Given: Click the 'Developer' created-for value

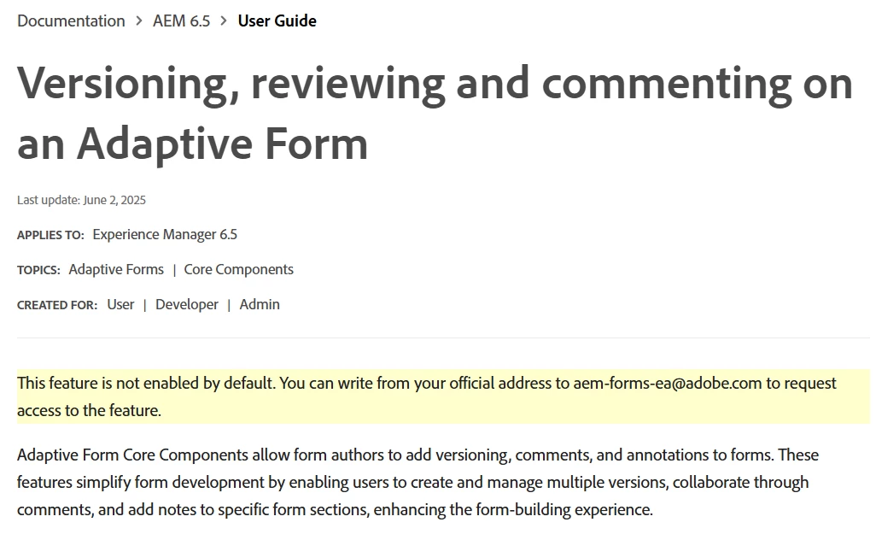Looking at the screenshot, I should 187,304.
